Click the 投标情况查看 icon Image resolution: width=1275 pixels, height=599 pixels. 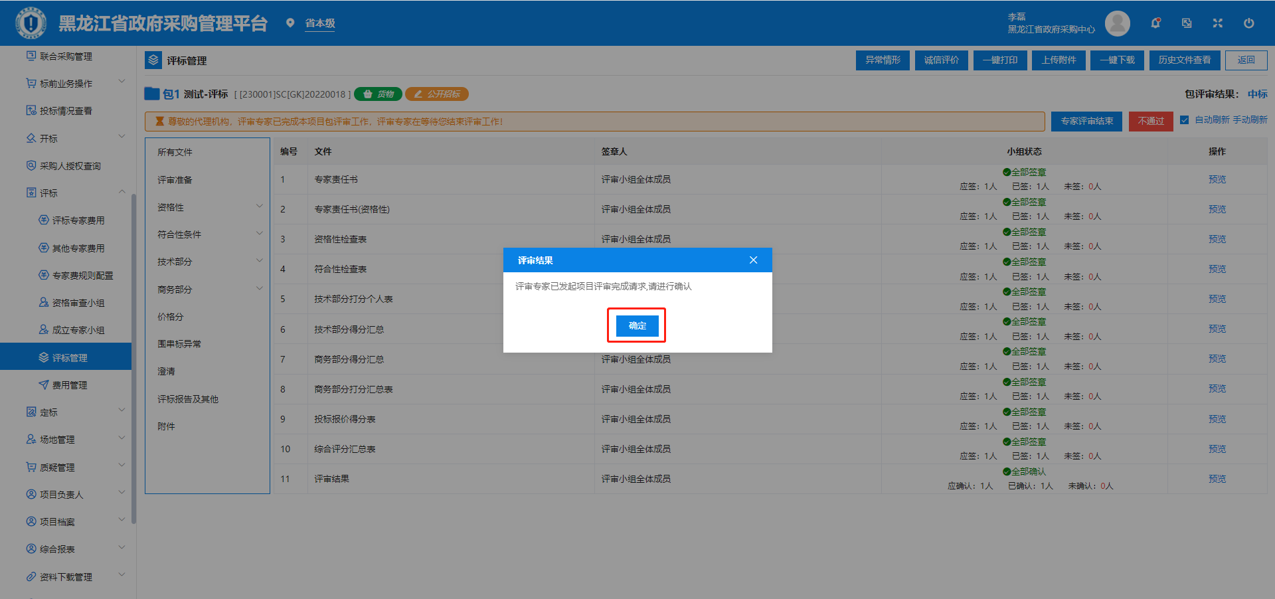31,110
